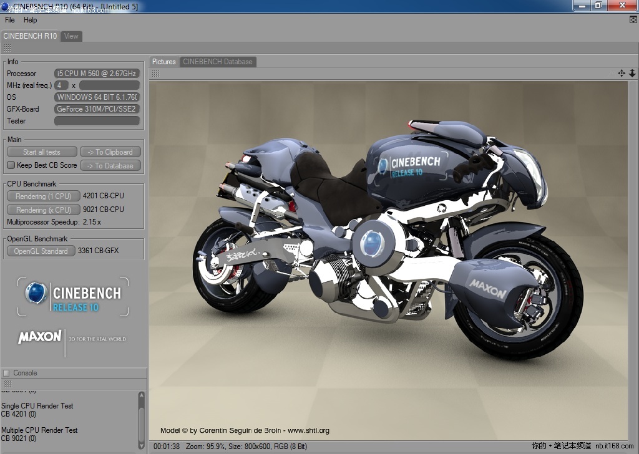Start the OpenGL Standard benchmark
The image size is (639, 454).
(x=41, y=251)
